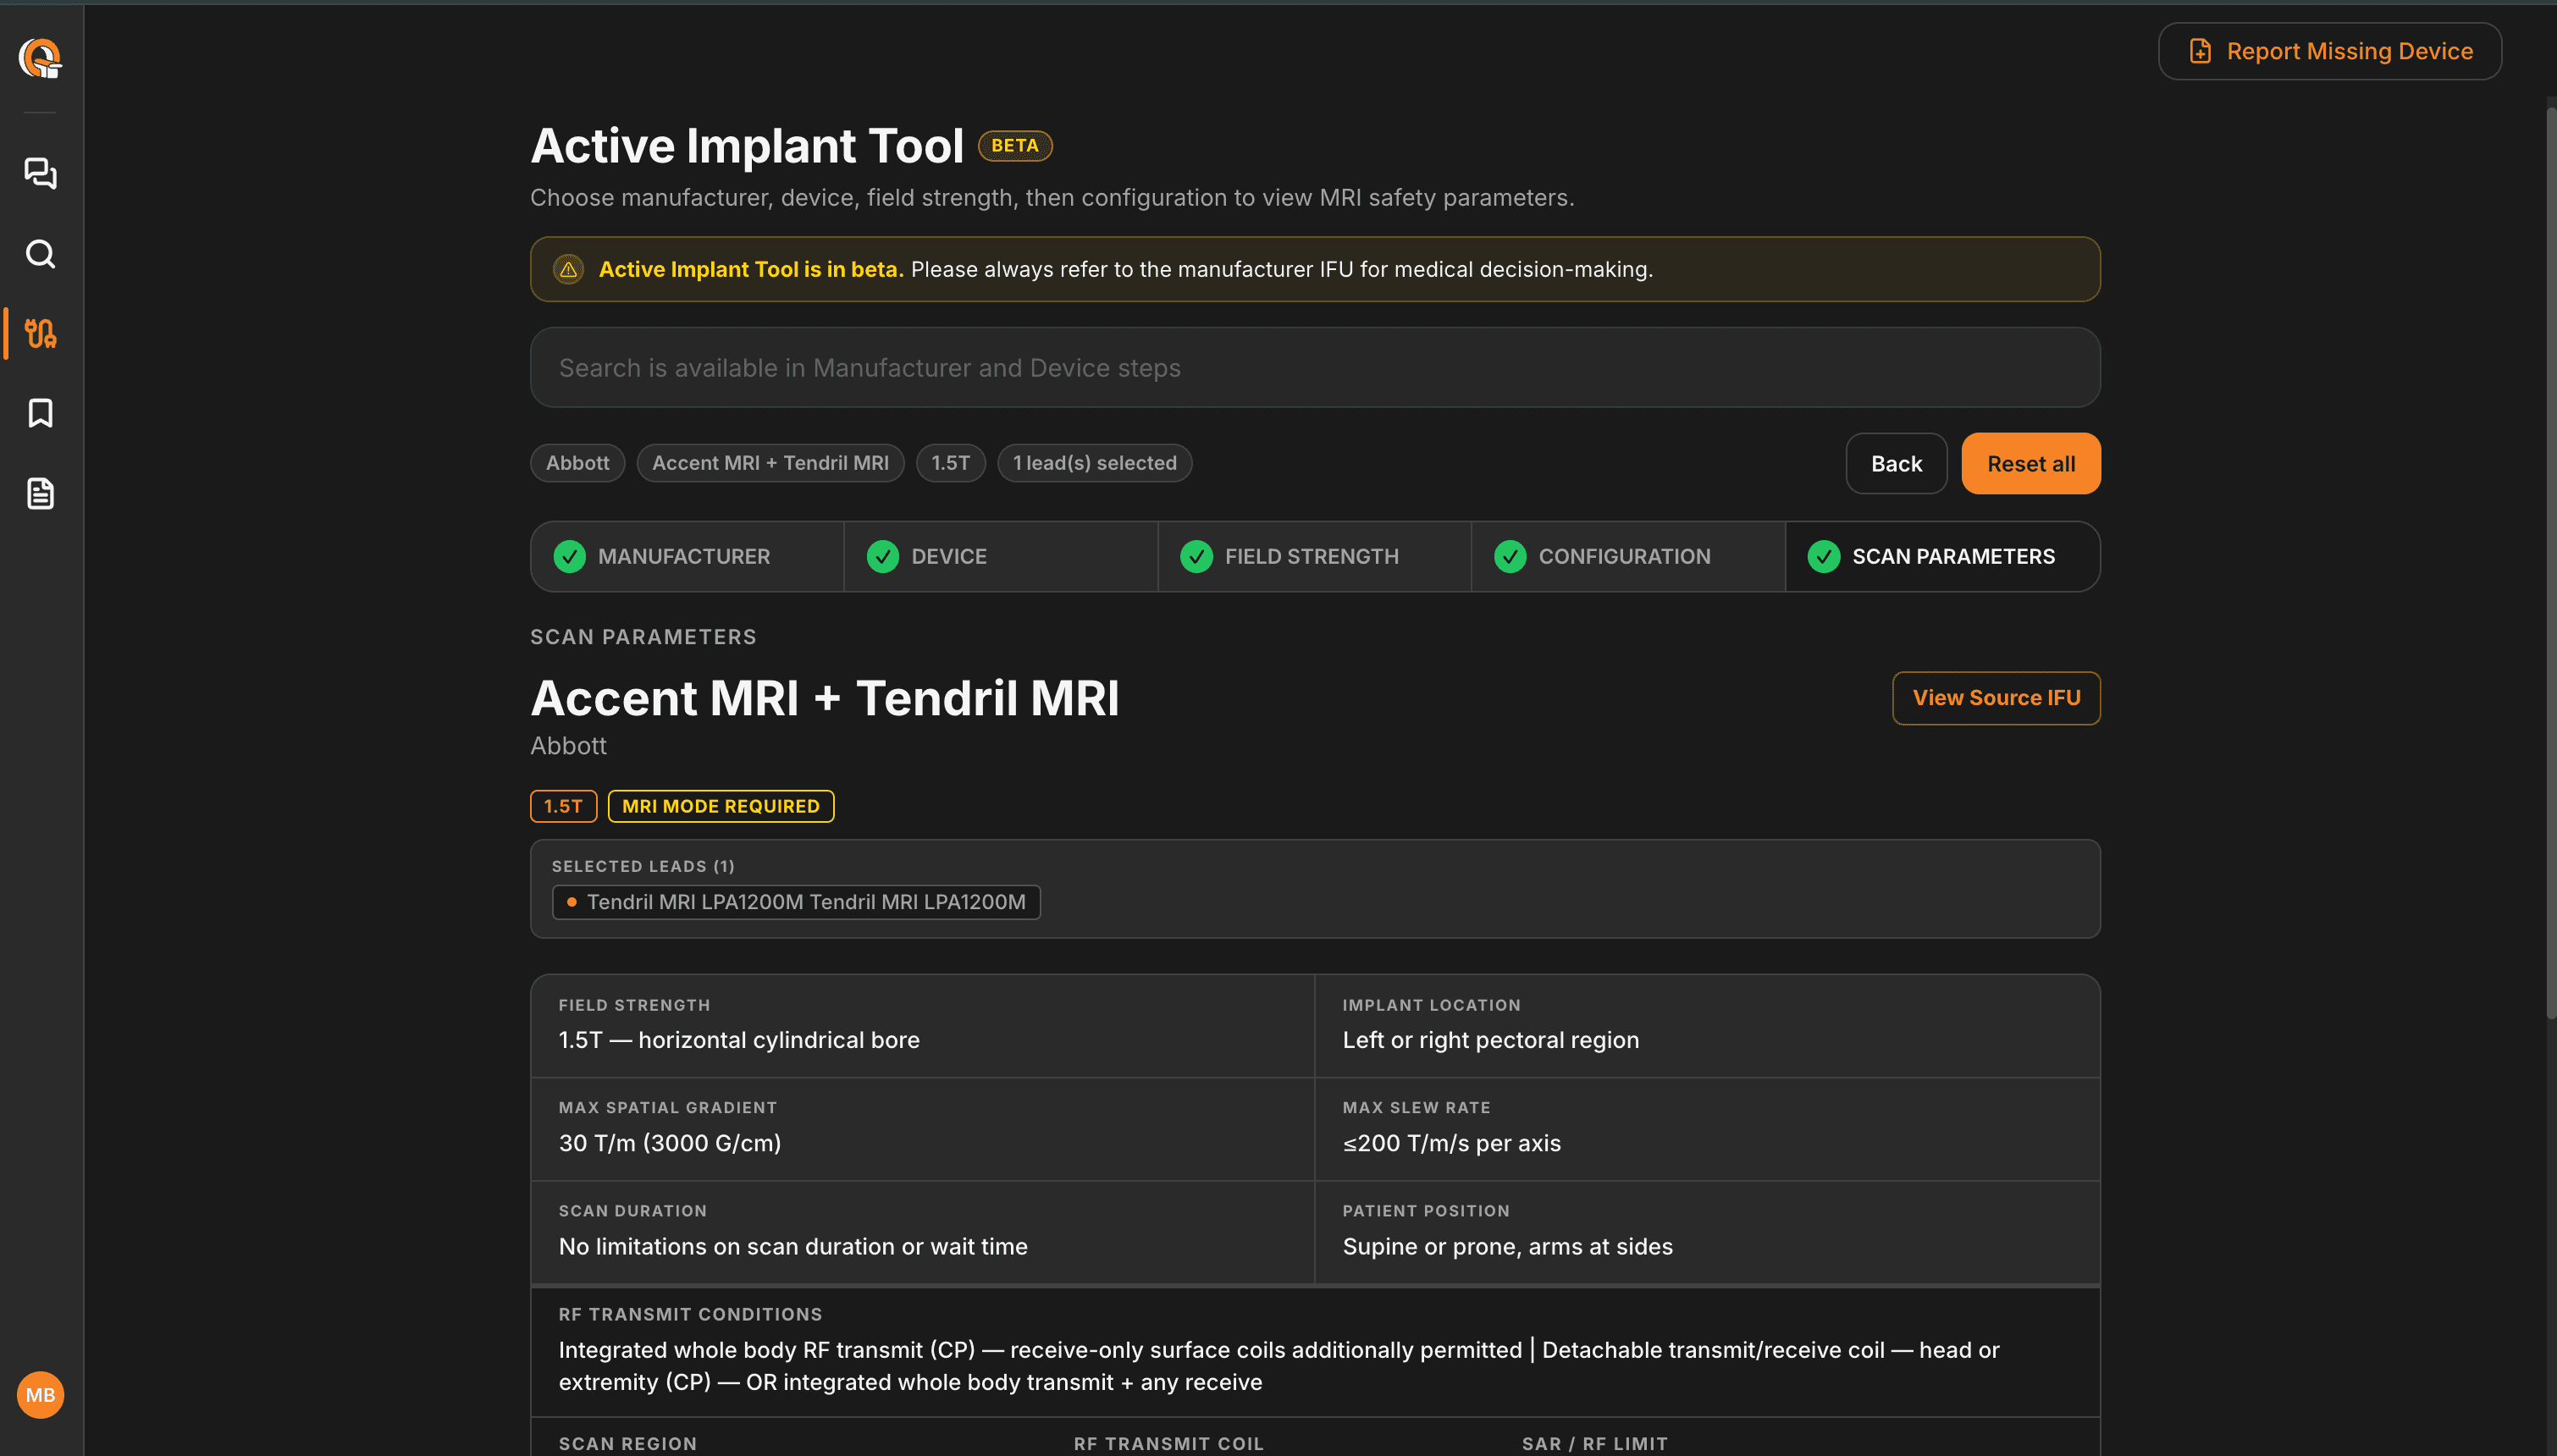The height and width of the screenshot is (1456, 2557).
Task: Click the 'RF TRANSMIT COIL' column header
Action: tap(1169, 1444)
